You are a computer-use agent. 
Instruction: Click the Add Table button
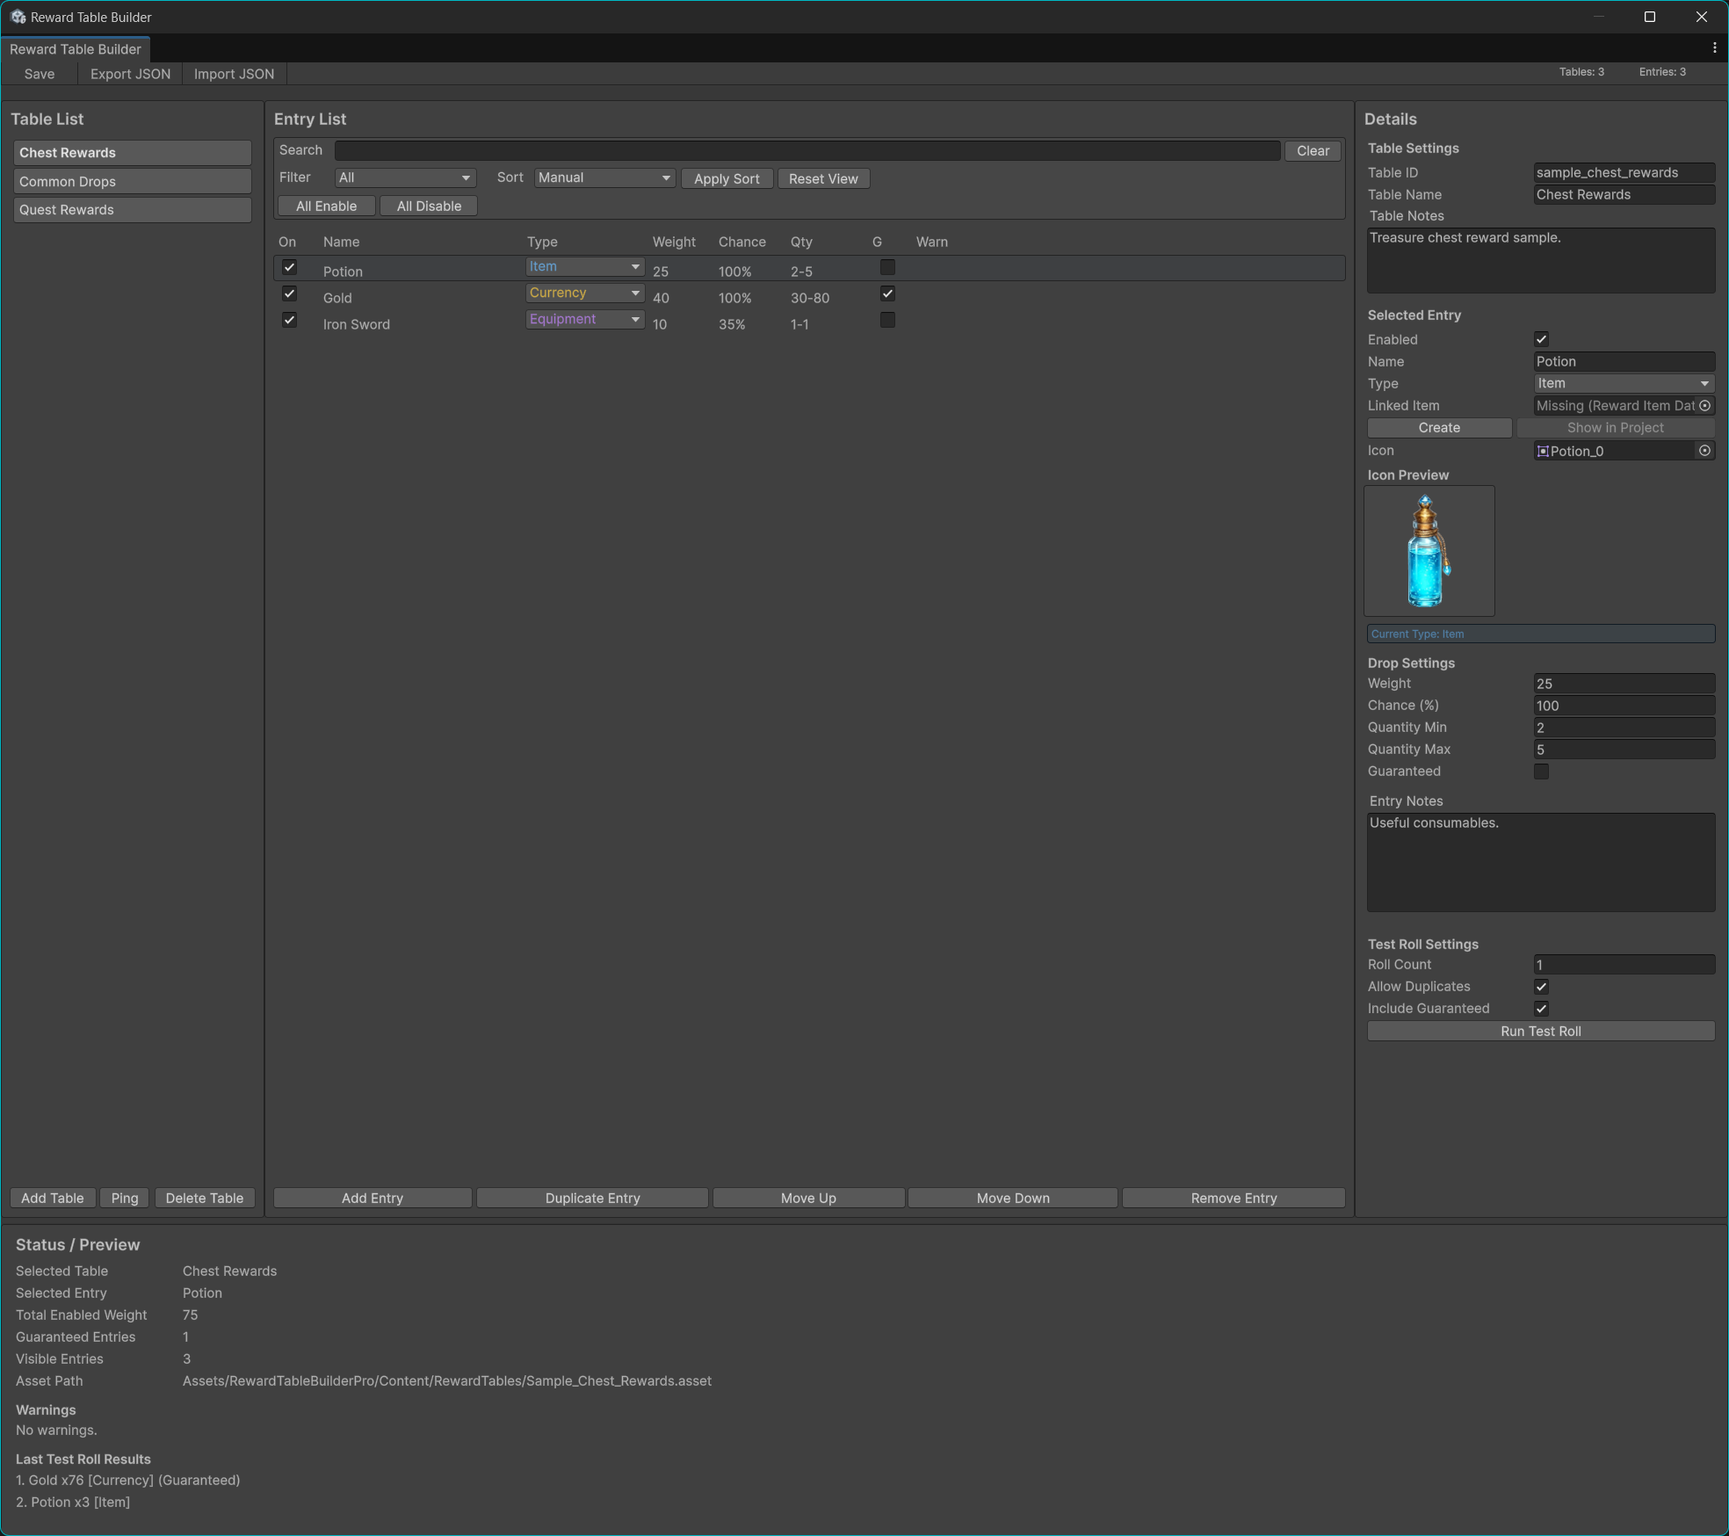(53, 1199)
